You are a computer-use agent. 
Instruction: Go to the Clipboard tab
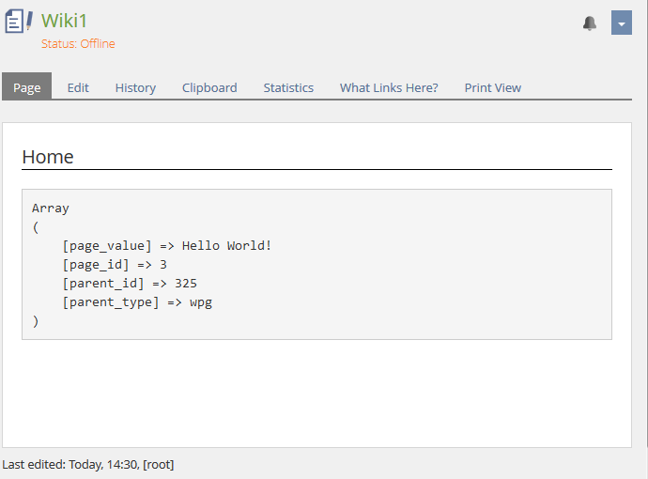click(209, 87)
